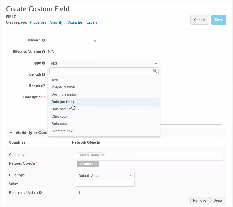Enable the Required / Update checkbox

click(78, 193)
